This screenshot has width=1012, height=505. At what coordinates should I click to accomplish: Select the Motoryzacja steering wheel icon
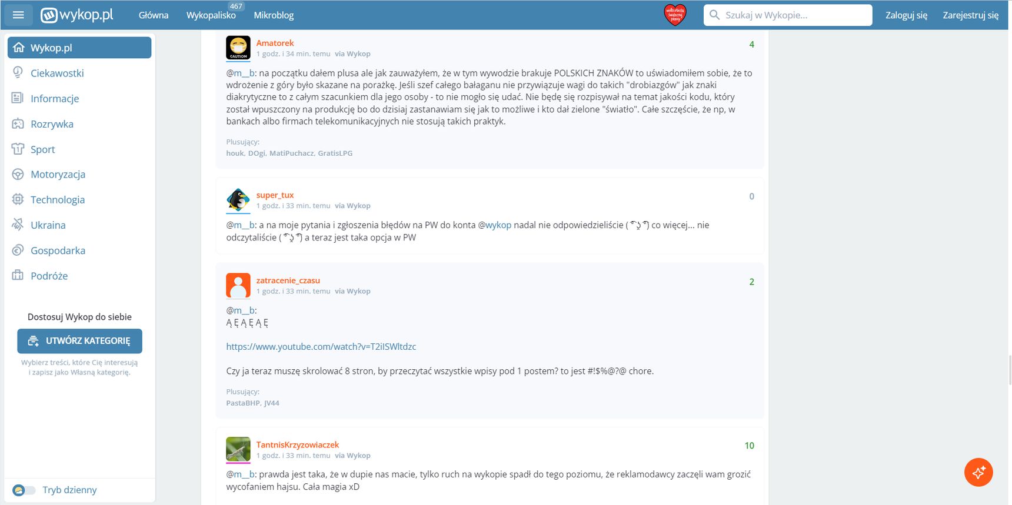[x=18, y=174]
